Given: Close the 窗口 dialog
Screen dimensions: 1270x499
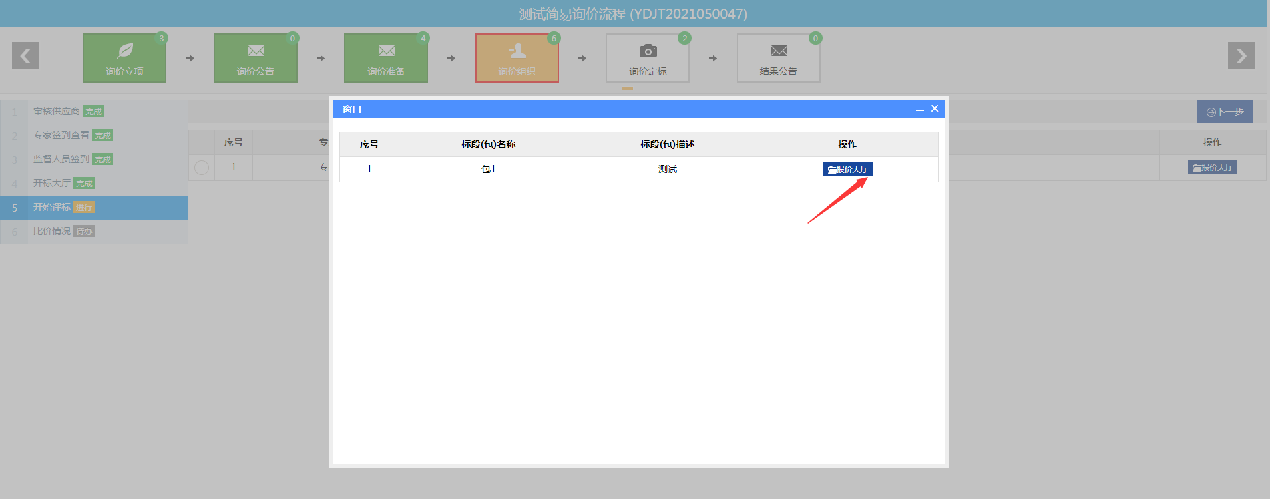Looking at the screenshot, I should click(x=935, y=109).
